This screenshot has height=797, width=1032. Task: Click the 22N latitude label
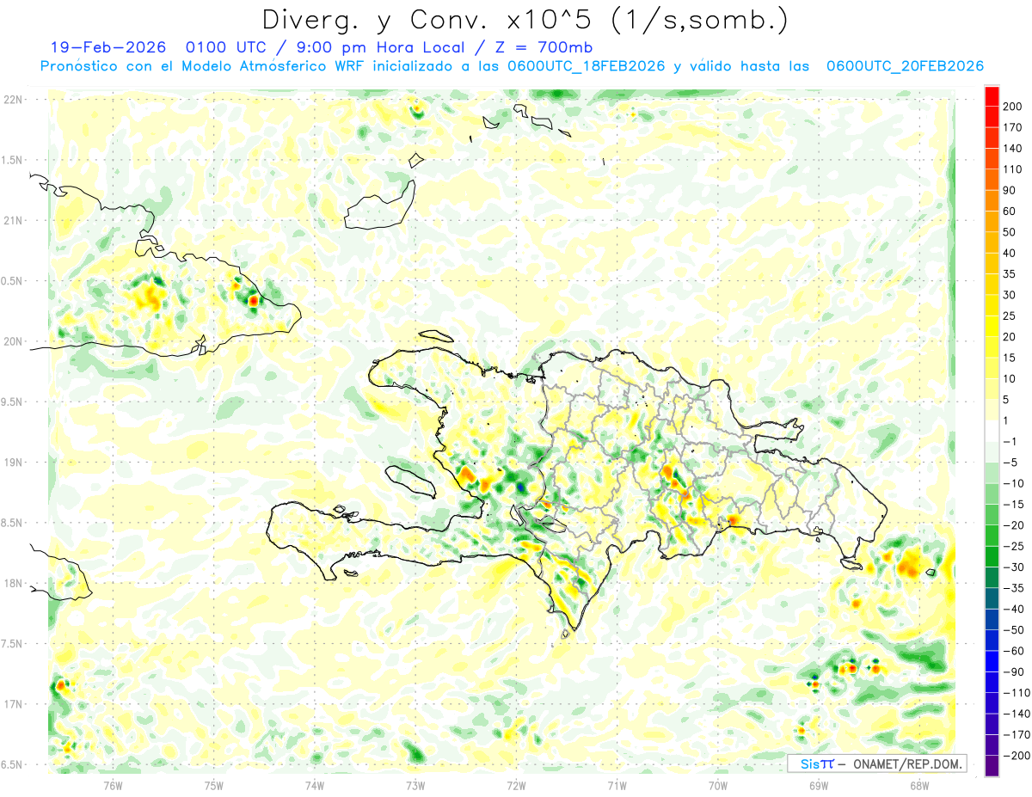coord(13,100)
